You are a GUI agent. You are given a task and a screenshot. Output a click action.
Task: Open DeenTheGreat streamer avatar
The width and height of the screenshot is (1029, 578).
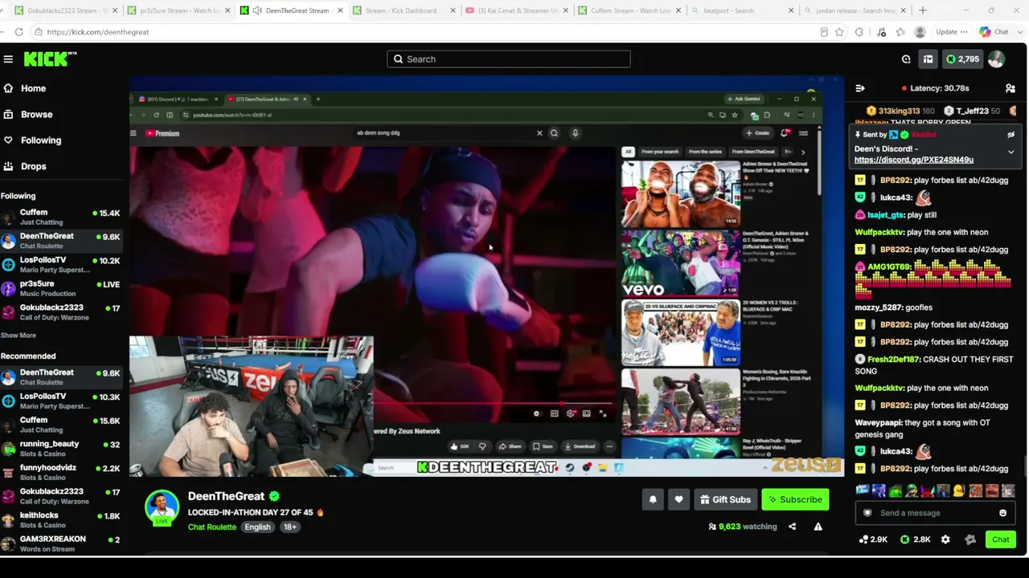(162, 507)
